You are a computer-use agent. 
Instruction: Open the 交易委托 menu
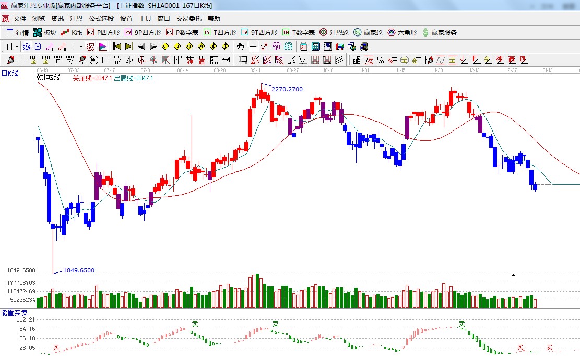pyautogui.click(x=188, y=18)
